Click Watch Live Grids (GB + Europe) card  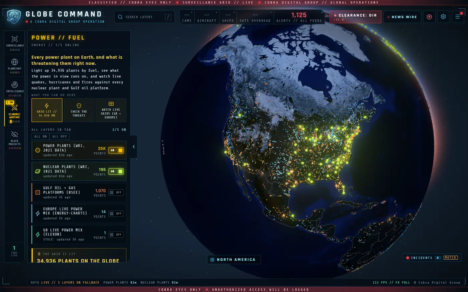111,110
